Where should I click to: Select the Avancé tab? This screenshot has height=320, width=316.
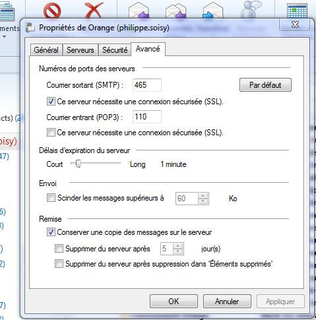click(x=148, y=49)
